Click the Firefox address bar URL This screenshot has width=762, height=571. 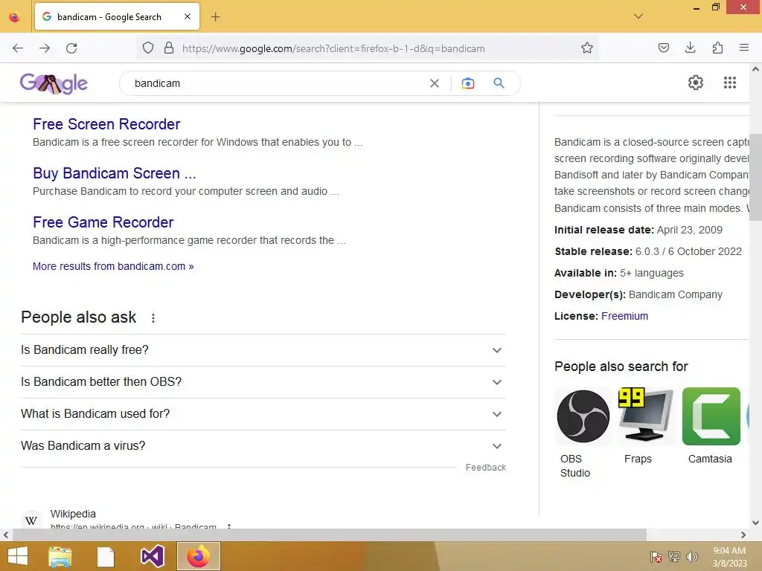coord(333,48)
